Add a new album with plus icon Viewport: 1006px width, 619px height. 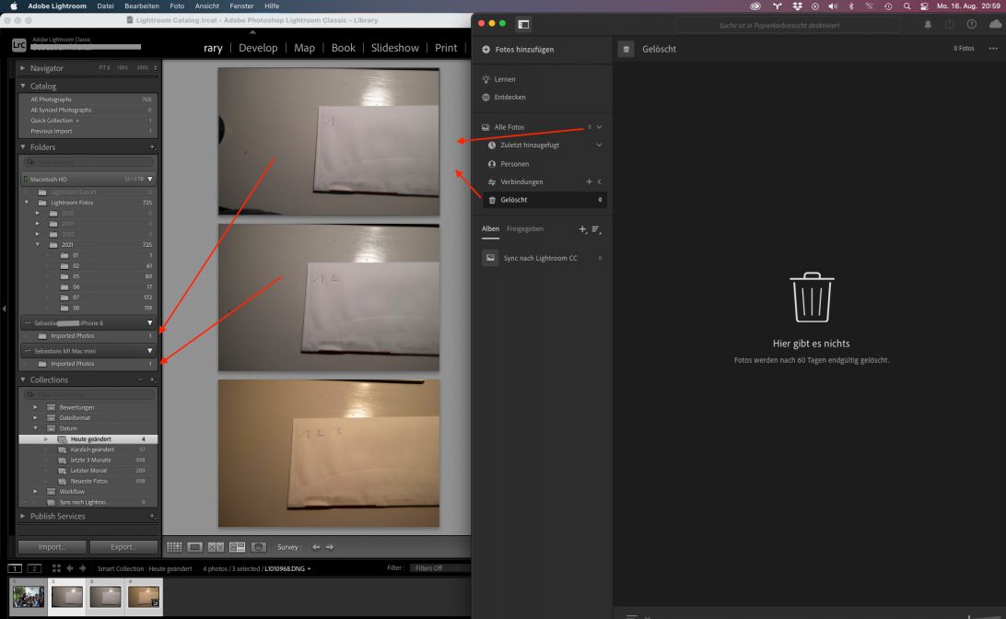point(581,228)
